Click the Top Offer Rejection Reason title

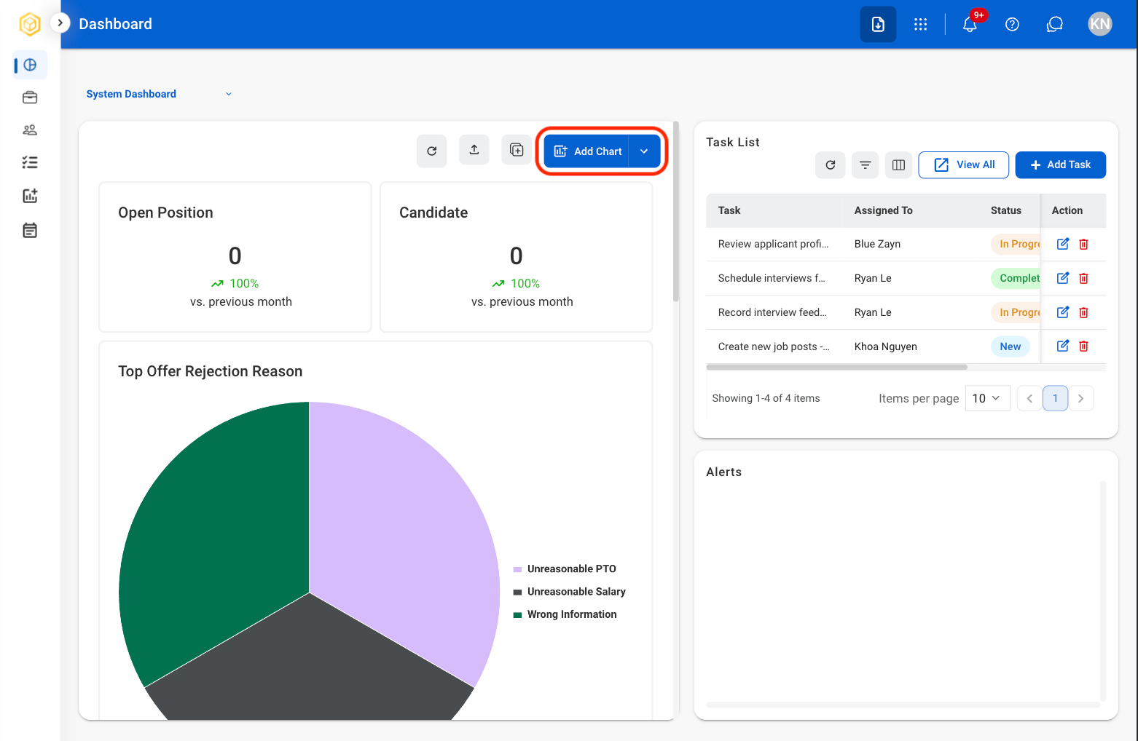point(211,371)
